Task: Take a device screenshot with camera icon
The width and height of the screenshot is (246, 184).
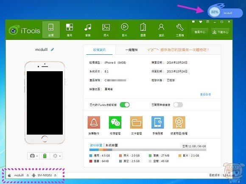Action: pyautogui.click(x=32, y=156)
